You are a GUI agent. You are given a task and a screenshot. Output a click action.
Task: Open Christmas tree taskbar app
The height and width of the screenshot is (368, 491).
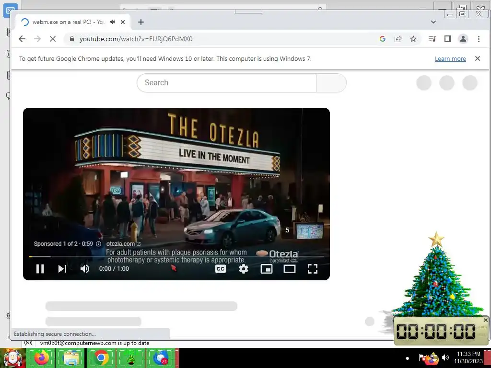[x=131, y=357]
